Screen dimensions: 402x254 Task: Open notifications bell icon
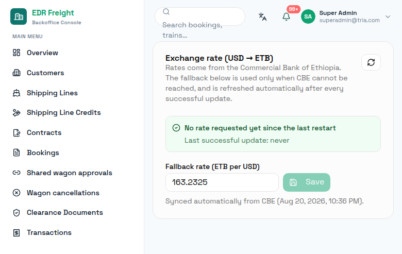[286, 16]
